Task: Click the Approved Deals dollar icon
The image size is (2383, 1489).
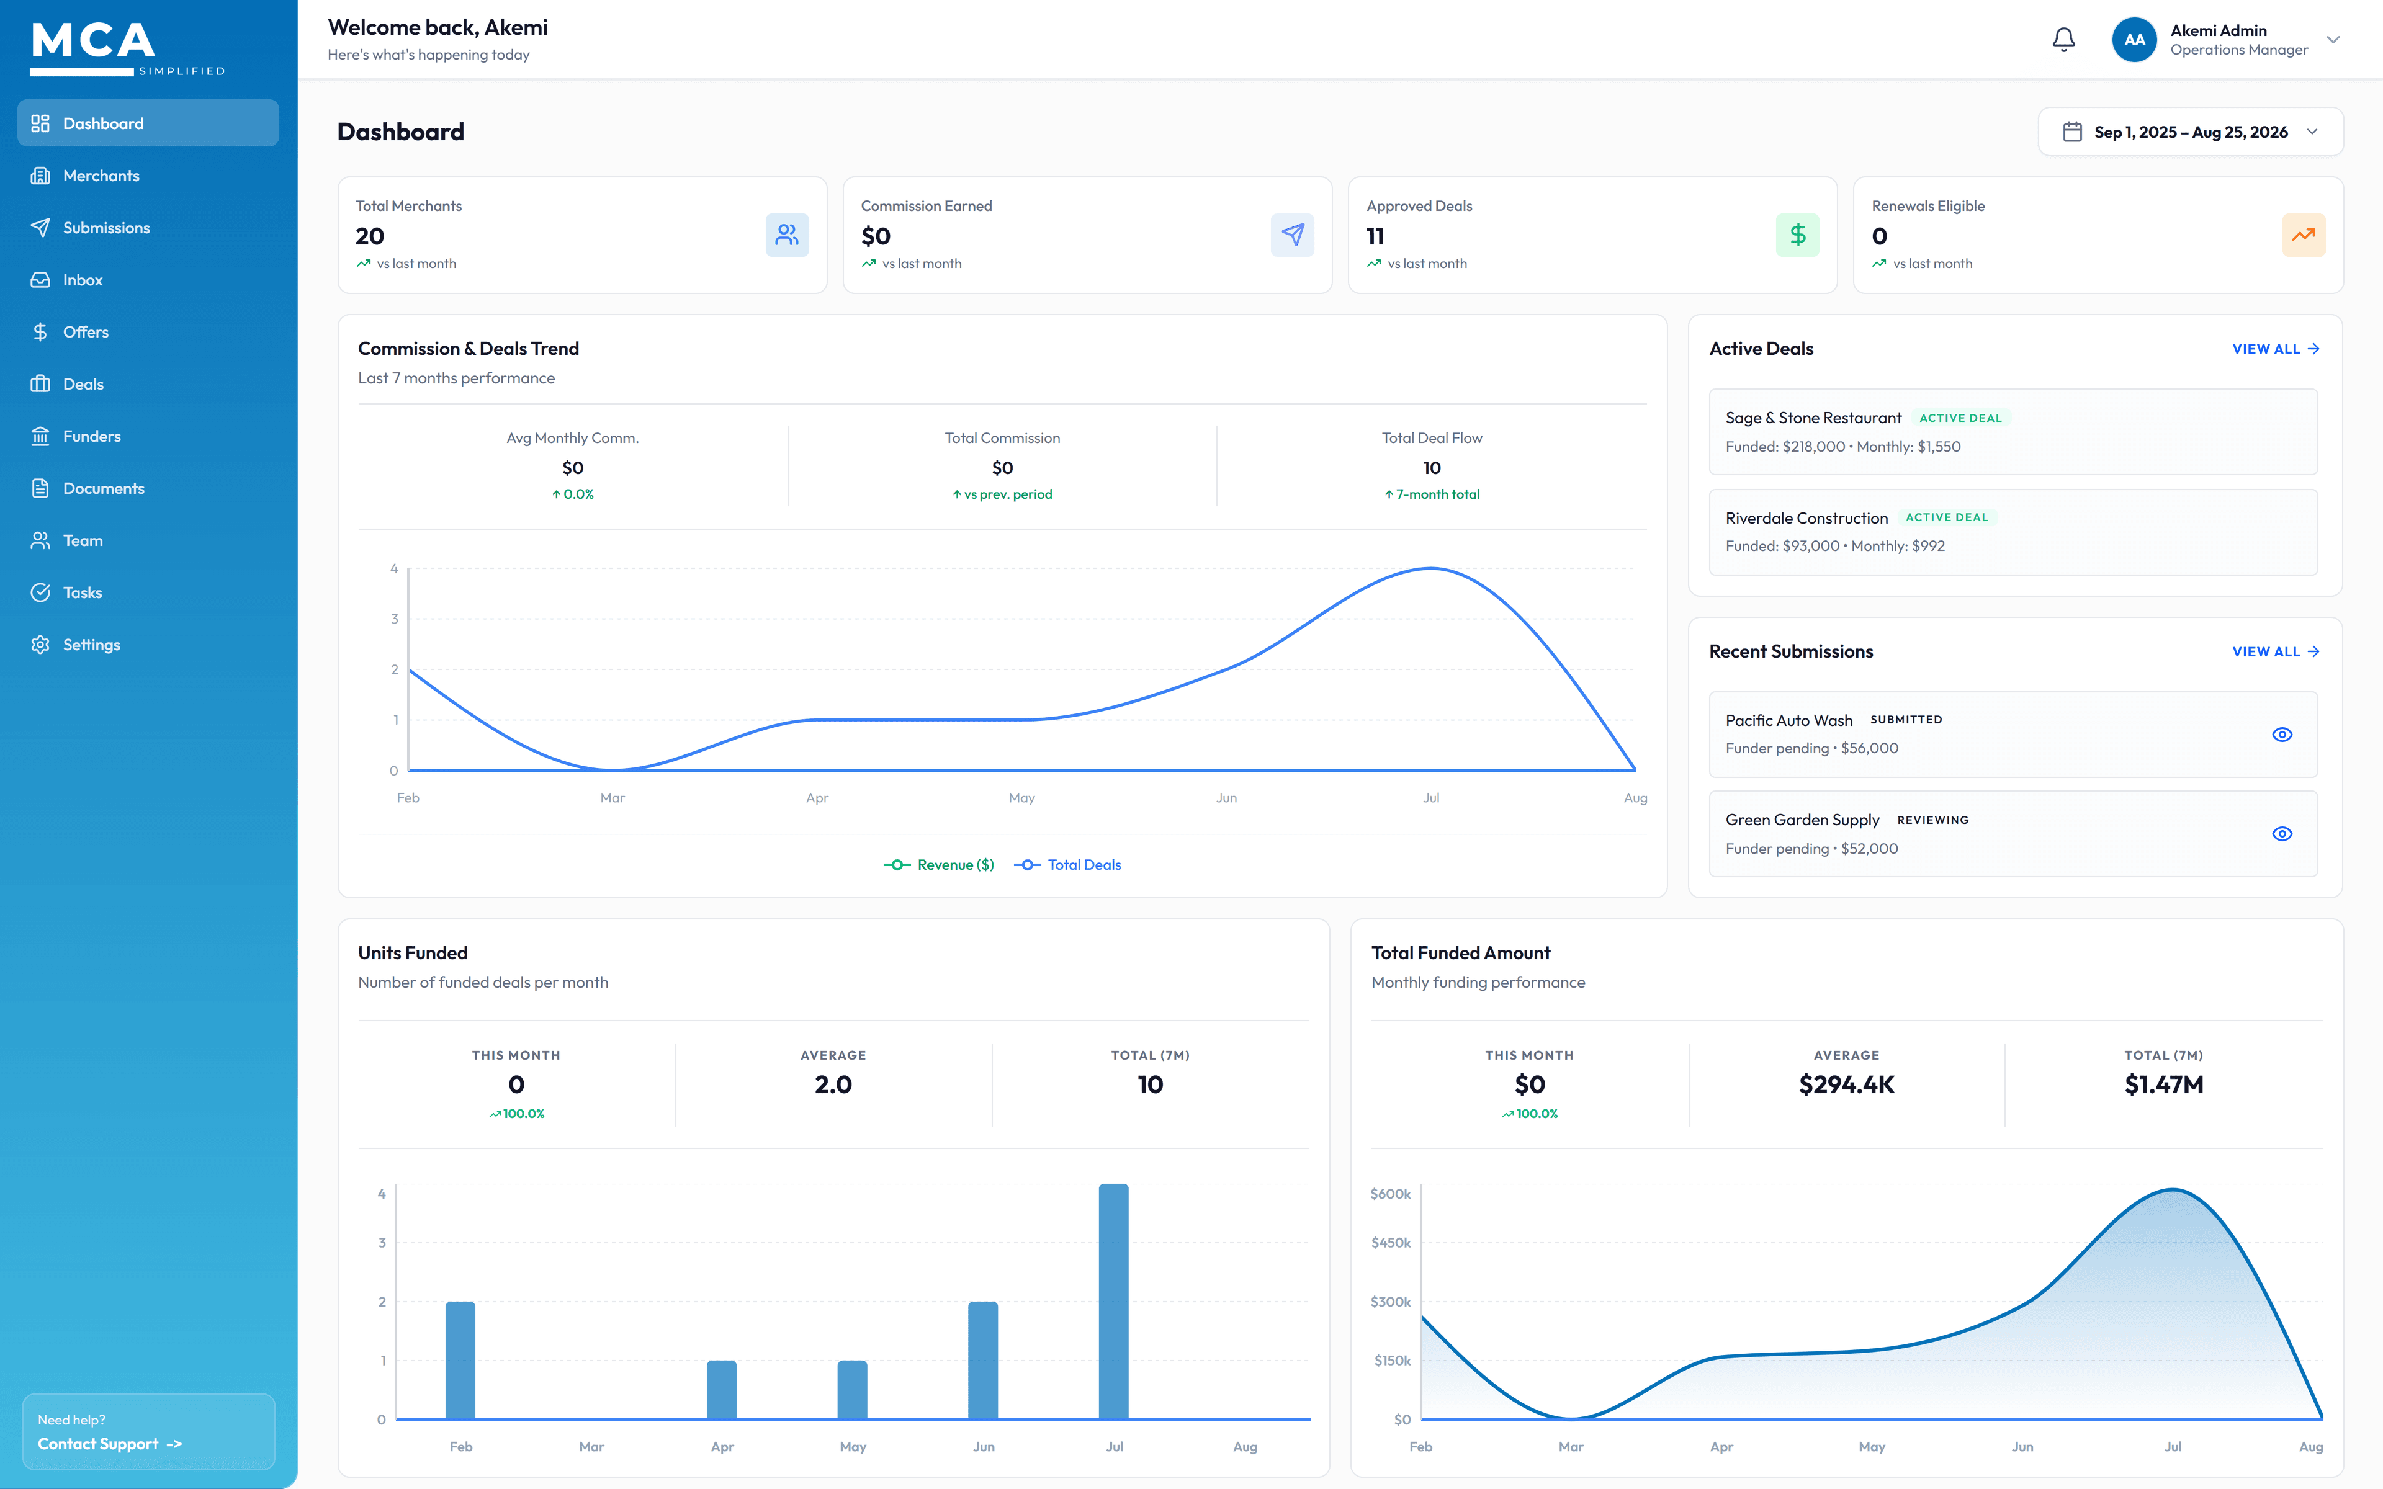Action: click(1797, 235)
